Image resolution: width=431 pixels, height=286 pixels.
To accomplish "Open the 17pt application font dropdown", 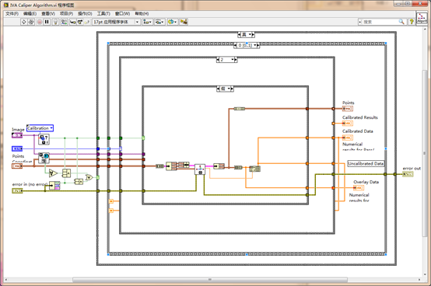I will coord(116,22).
